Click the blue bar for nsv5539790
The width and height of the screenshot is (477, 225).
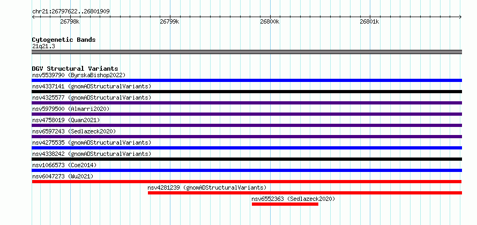pyautogui.click(x=247, y=80)
